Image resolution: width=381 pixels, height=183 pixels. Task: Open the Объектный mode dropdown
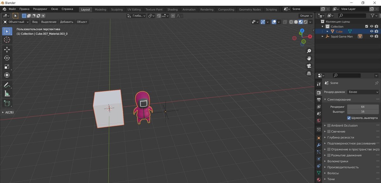(x=16, y=22)
